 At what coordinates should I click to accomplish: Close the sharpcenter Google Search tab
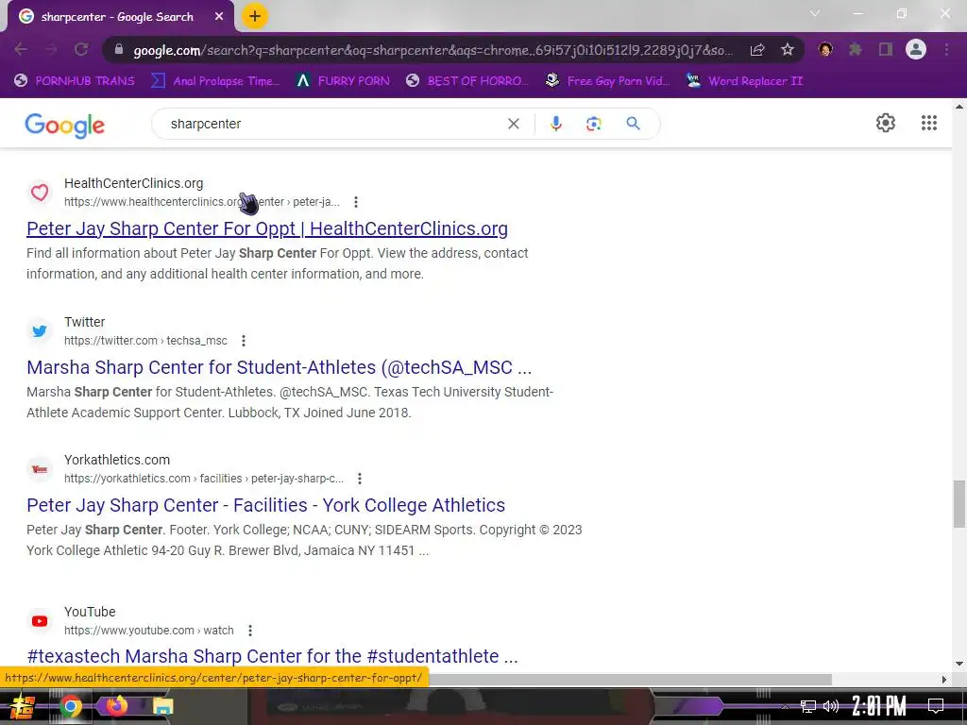(x=219, y=17)
